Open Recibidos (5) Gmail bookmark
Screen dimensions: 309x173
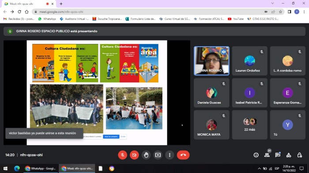pyautogui.click(x=19, y=19)
